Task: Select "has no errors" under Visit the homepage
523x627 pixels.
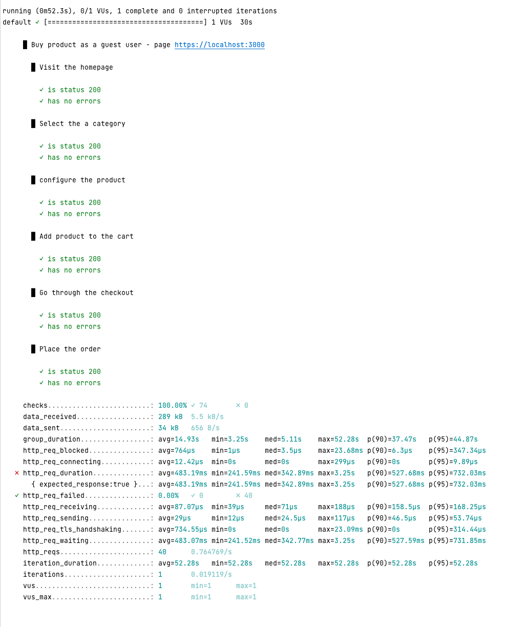Action: pos(74,101)
